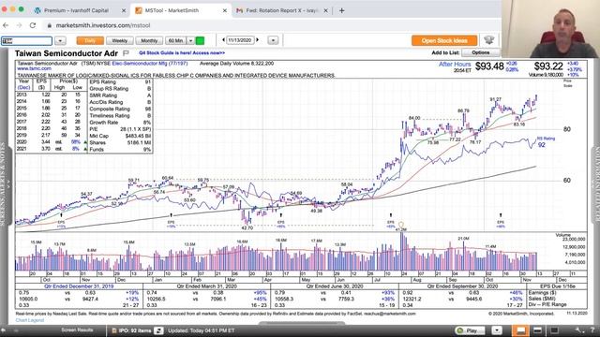Click the Composite Rating row
This screenshot has width=600, height=337.
tap(120, 109)
